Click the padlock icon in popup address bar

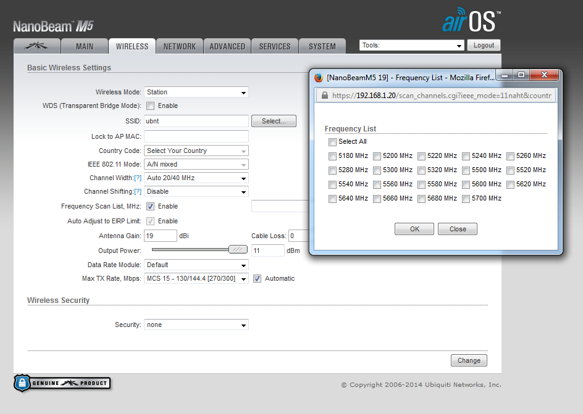(325, 96)
